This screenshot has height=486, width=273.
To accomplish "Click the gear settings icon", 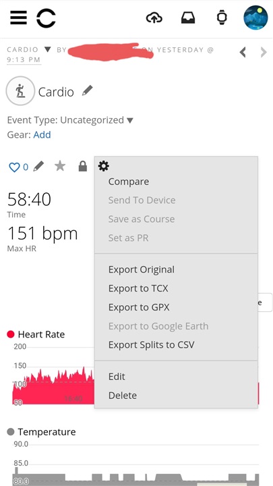I will (x=103, y=167).
